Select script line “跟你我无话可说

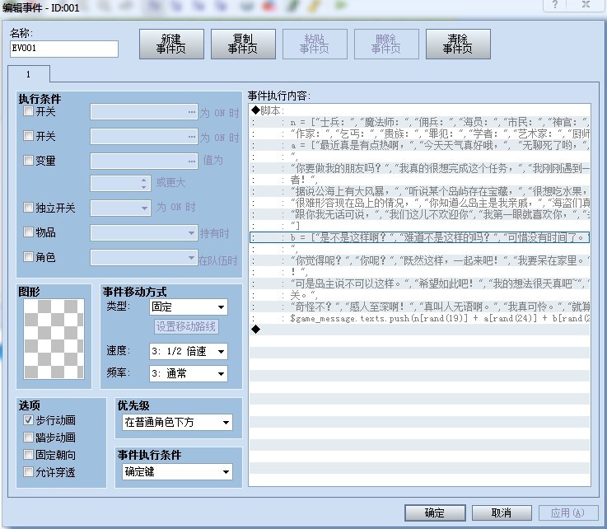point(420,214)
